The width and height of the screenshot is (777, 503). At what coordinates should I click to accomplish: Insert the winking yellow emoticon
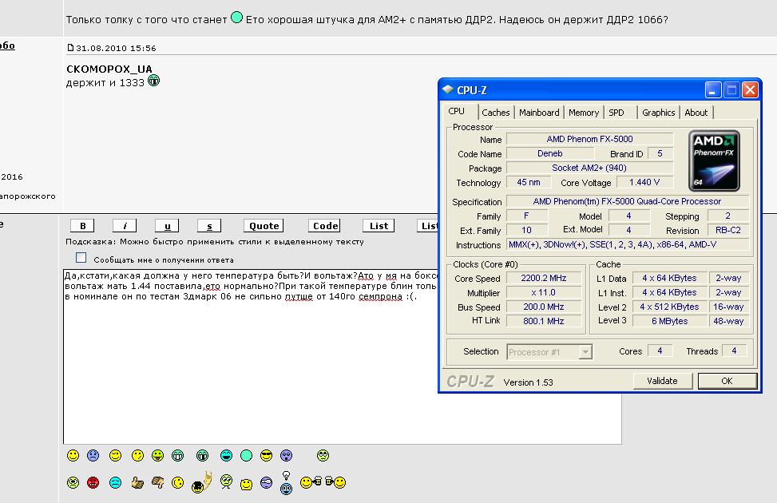pyautogui.click(x=115, y=455)
